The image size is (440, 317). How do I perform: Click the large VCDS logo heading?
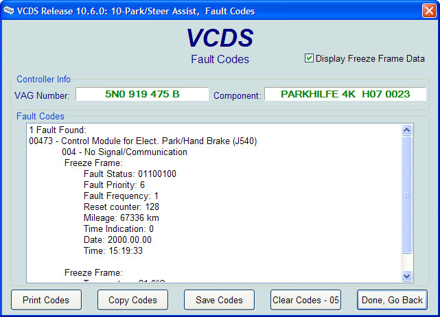point(220,38)
